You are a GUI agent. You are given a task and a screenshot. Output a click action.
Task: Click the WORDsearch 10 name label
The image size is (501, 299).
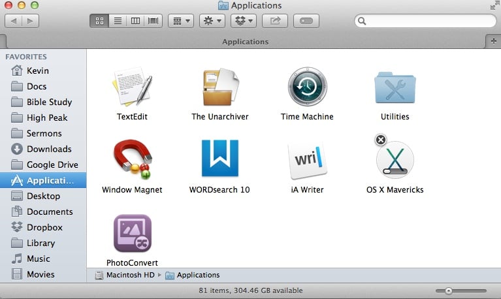click(x=219, y=190)
